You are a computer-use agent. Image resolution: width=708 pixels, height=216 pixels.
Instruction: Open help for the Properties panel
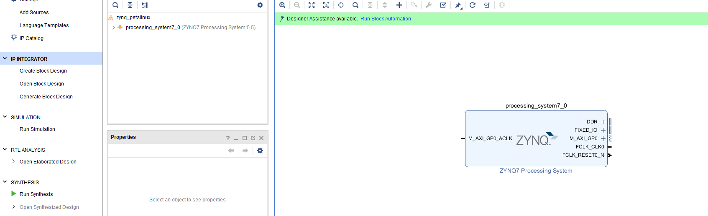click(228, 138)
